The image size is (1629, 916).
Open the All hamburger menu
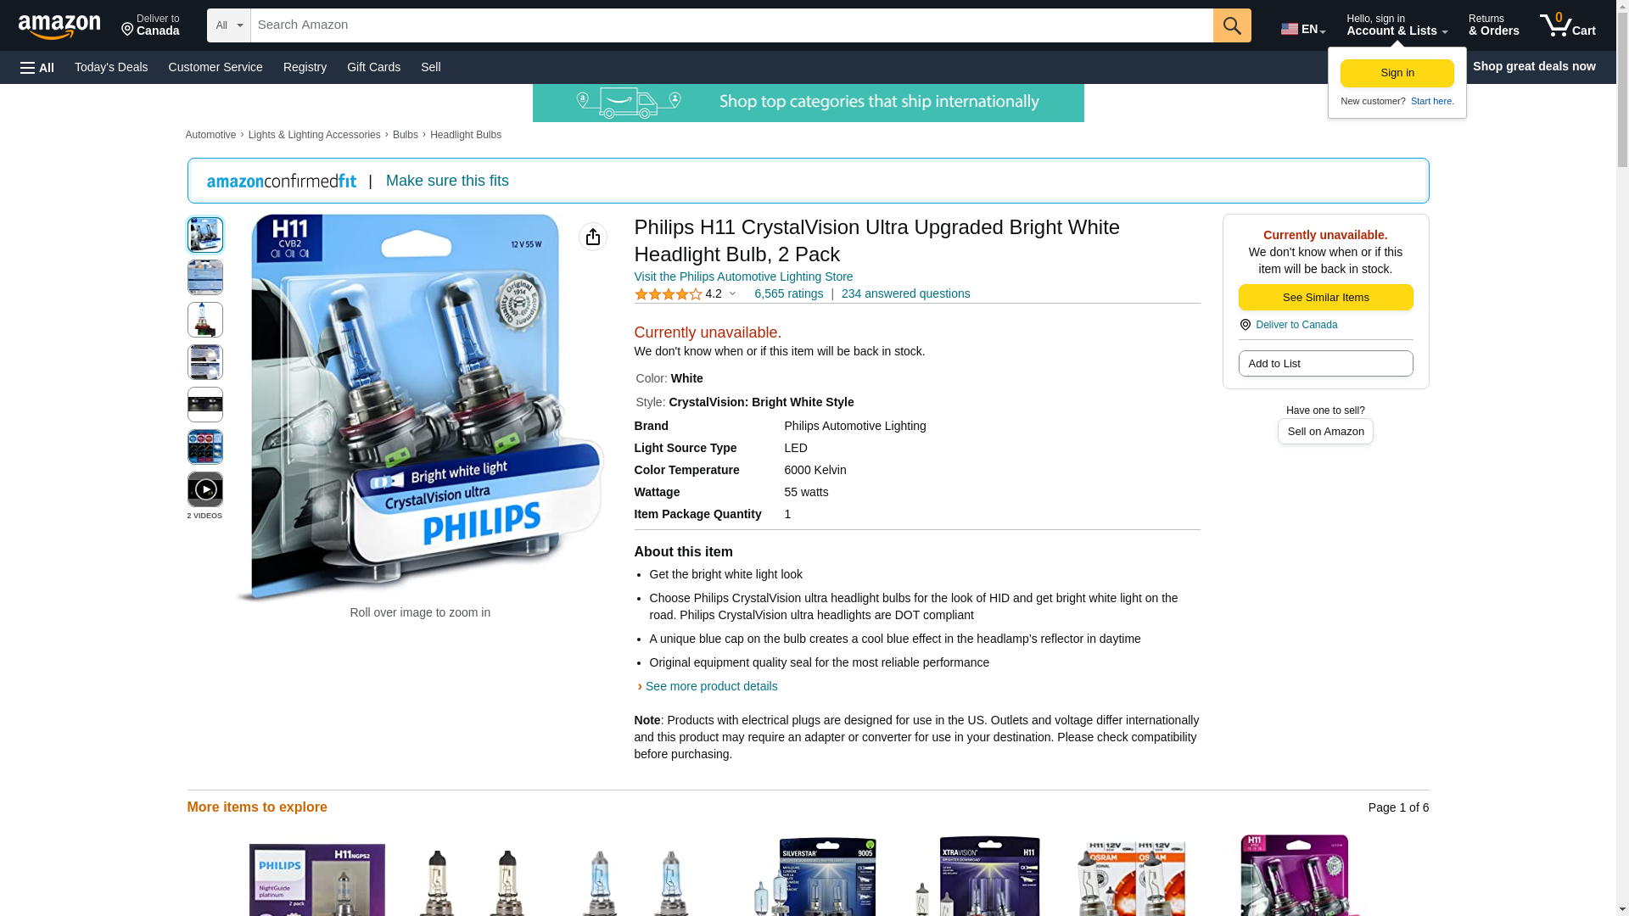(37, 67)
